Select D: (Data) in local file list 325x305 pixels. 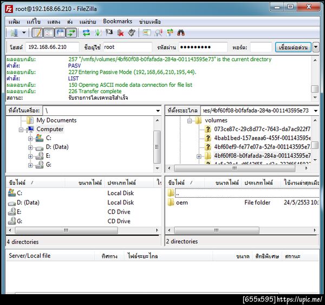[28, 203]
